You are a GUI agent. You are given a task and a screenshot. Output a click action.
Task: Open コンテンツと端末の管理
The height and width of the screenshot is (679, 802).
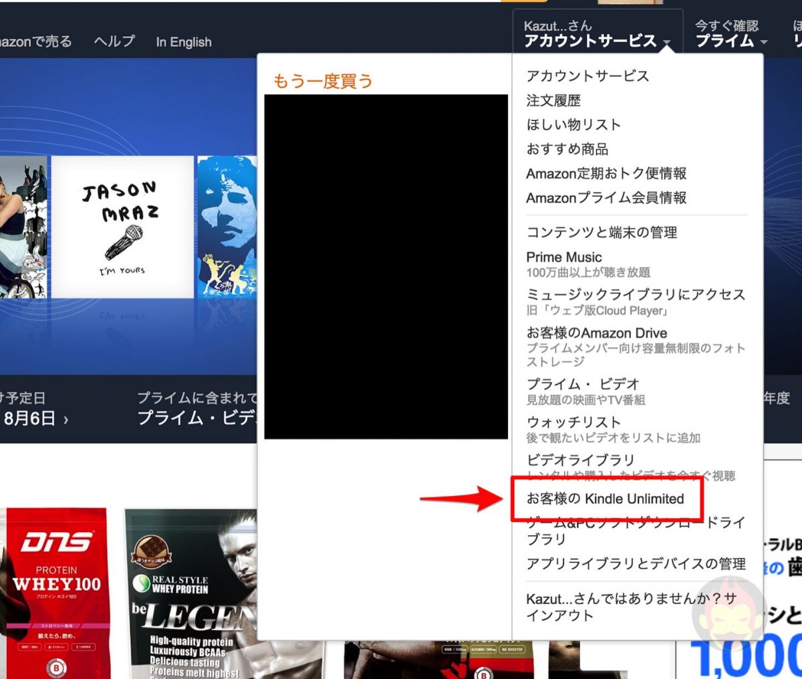[x=601, y=233]
